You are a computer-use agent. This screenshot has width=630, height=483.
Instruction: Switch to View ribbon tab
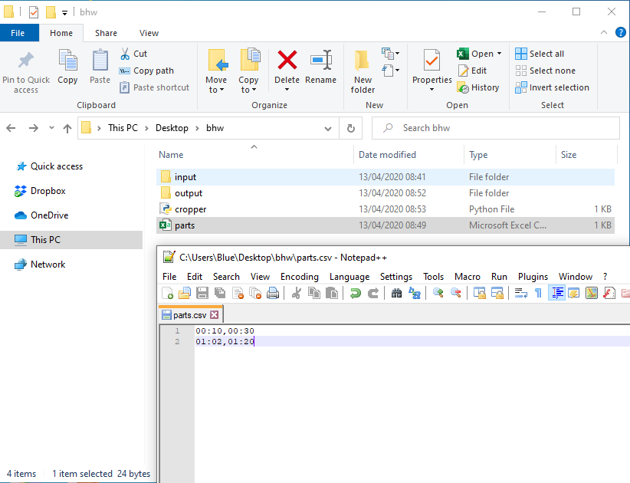149,33
